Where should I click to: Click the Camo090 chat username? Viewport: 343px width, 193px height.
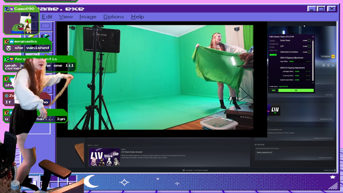point(24,9)
